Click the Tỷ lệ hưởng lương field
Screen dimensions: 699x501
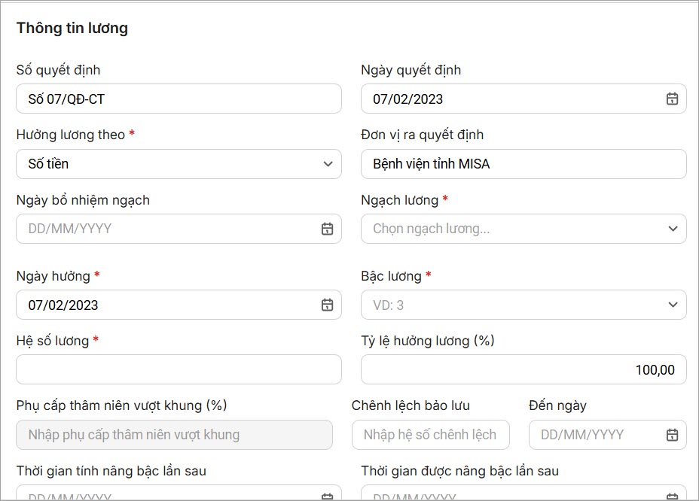(523, 369)
